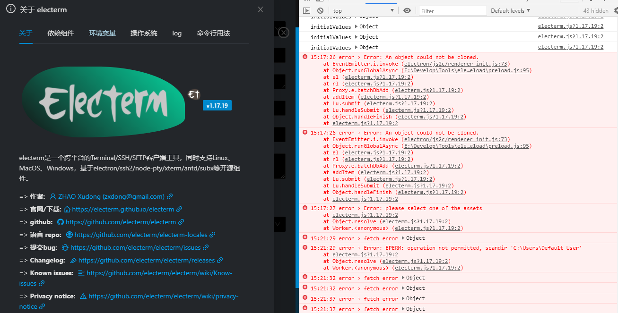Open Worker.<anonymous> source link in EPERM error
Image resolution: width=618 pixels, height=313 pixels.
point(428,268)
